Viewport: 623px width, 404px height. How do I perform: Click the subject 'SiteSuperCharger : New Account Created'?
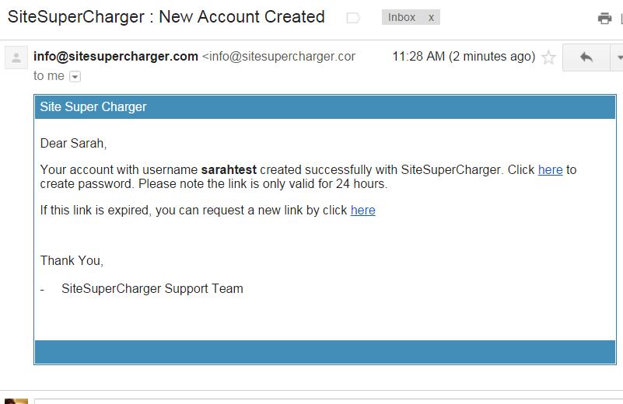coord(166,17)
